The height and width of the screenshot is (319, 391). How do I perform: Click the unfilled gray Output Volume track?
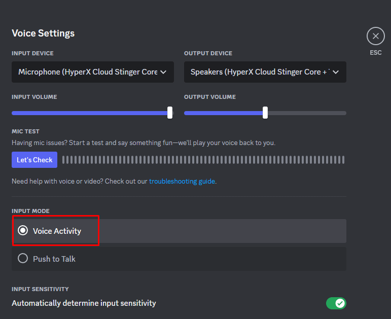point(306,113)
